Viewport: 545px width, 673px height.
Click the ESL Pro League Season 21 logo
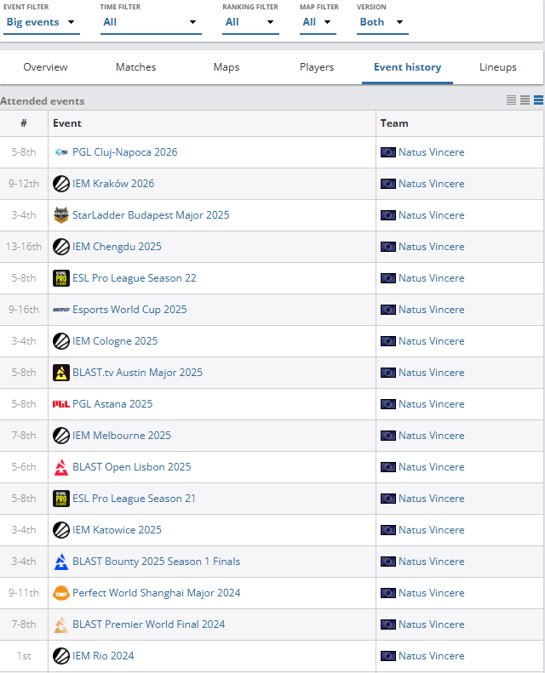[61, 499]
